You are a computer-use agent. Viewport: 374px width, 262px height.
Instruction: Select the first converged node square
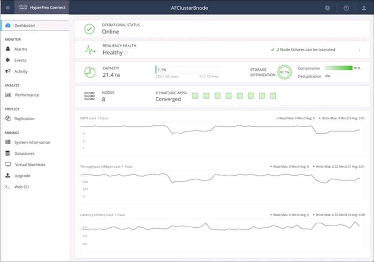click(x=195, y=96)
